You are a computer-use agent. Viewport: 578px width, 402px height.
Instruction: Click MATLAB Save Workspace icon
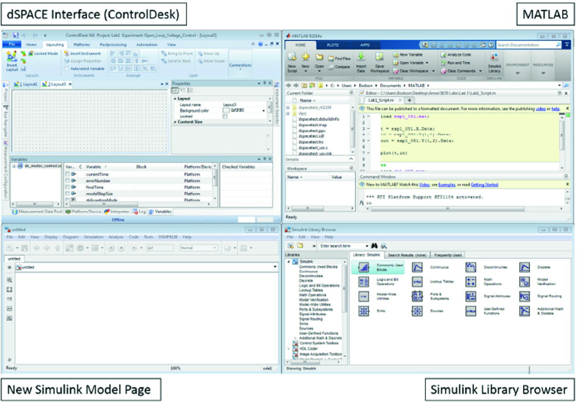point(379,57)
